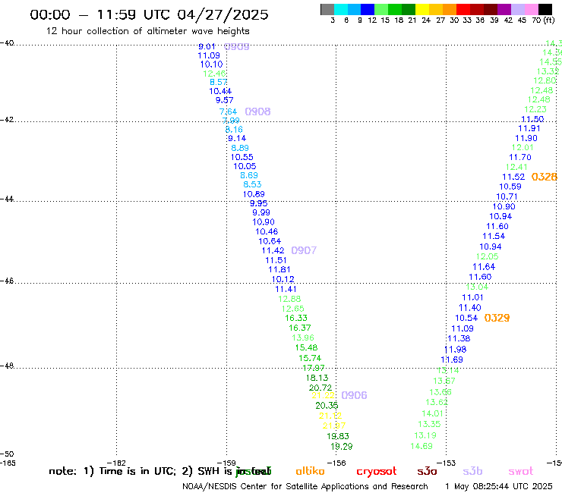Click the wave height value '12.01'
This screenshot has height=493, width=562.
[523, 147]
